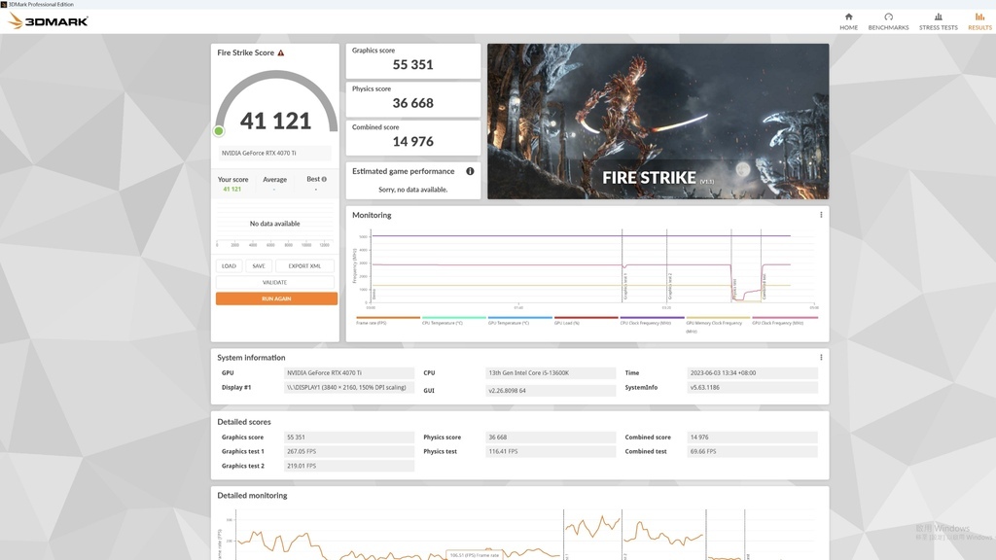Open the Home icon in navigation
Image resolution: width=996 pixels, height=560 pixels.
point(848,17)
